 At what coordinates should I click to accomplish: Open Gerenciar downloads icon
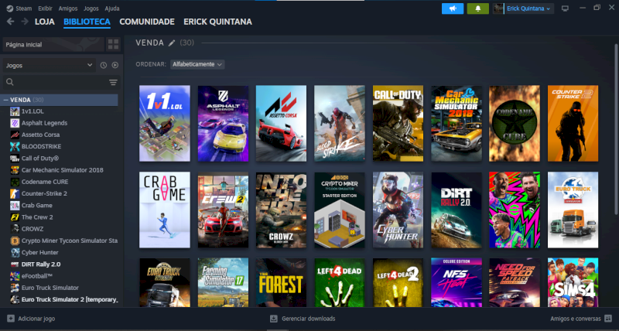[274, 319]
